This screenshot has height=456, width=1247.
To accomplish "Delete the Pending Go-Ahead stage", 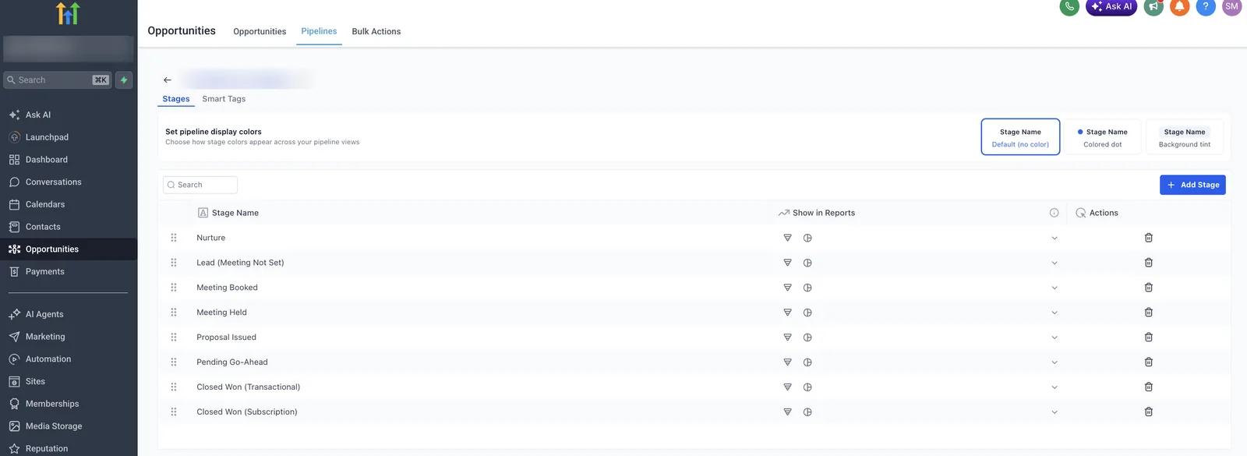I will coord(1148,362).
